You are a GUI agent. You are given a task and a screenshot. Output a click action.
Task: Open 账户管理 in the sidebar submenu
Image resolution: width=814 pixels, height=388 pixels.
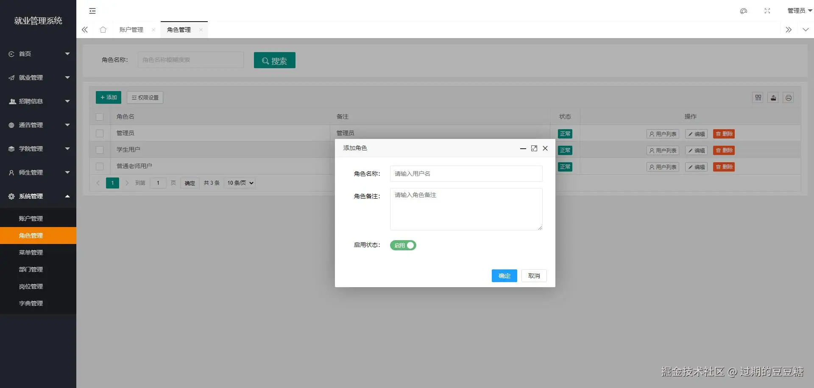pyautogui.click(x=38, y=219)
